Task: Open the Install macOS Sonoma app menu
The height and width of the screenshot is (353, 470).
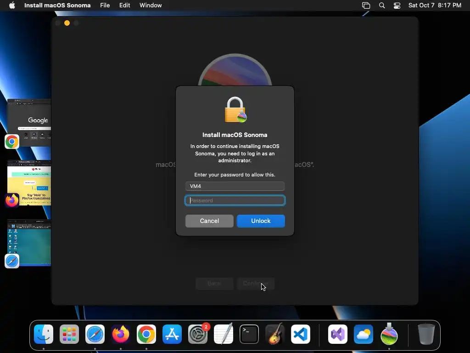Action: [x=57, y=6]
